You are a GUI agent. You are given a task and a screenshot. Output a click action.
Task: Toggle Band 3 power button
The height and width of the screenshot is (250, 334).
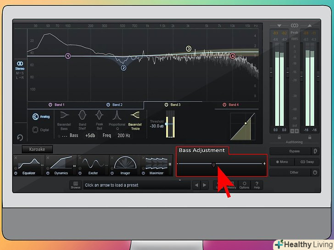click(167, 104)
